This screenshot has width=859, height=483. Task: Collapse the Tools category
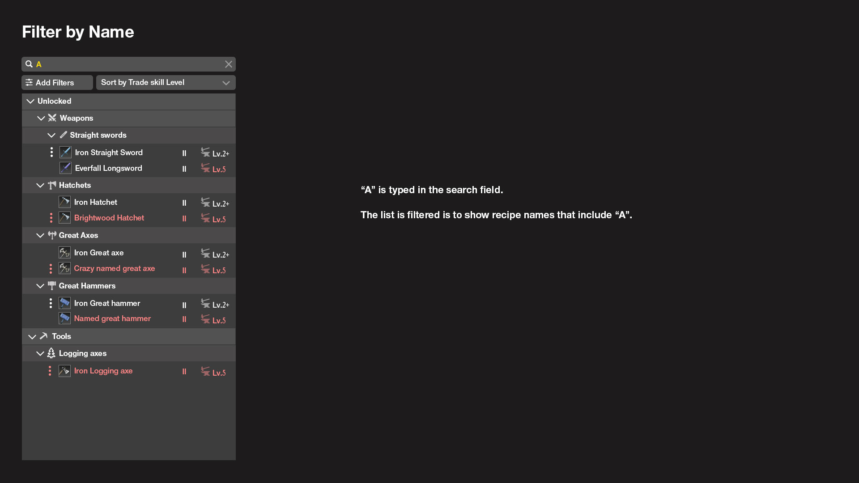(32, 336)
